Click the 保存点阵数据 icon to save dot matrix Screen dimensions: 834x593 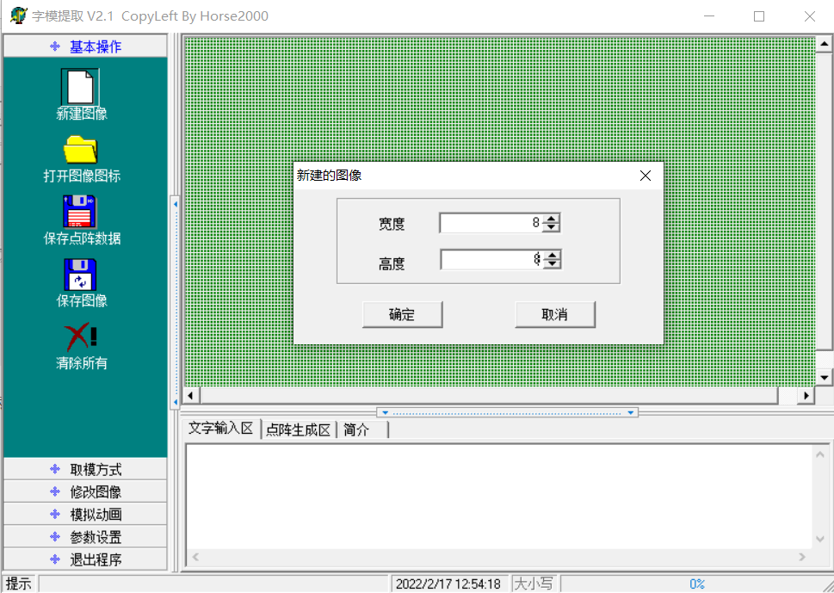click(x=82, y=213)
